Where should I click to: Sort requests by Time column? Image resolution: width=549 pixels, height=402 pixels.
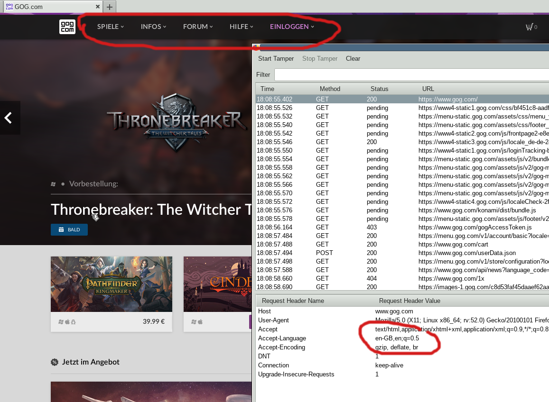coord(267,89)
